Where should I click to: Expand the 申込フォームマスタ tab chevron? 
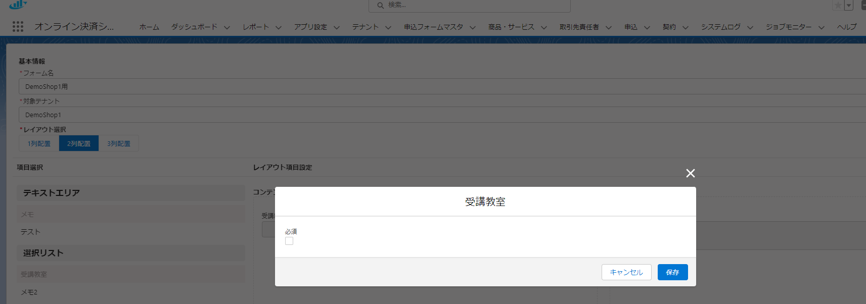coord(473,27)
